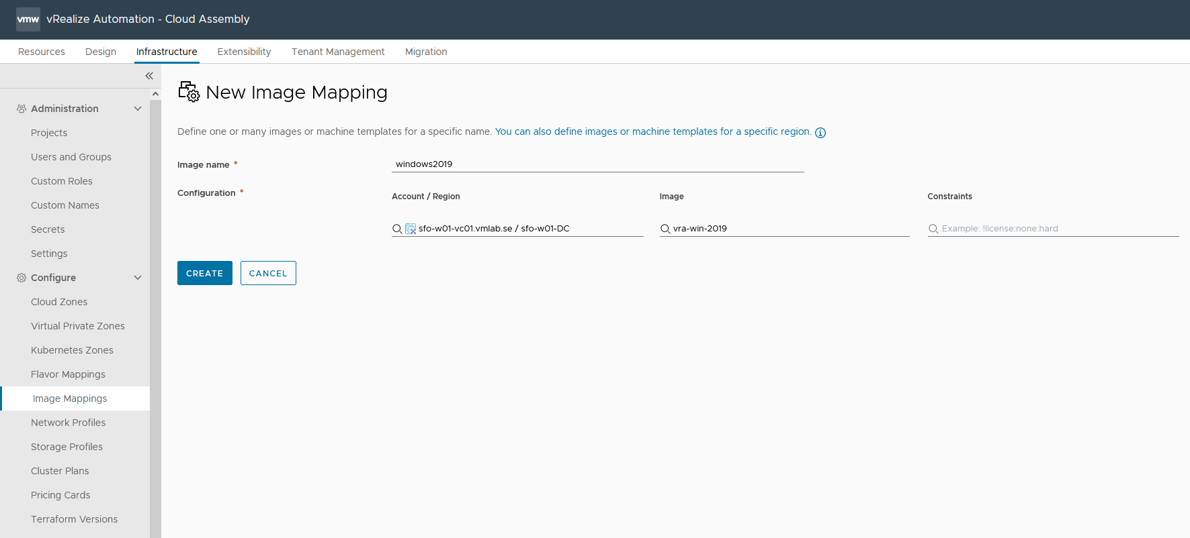This screenshot has width=1190, height=538.
Task: Click the Image name input field
Action: (598, 164)
